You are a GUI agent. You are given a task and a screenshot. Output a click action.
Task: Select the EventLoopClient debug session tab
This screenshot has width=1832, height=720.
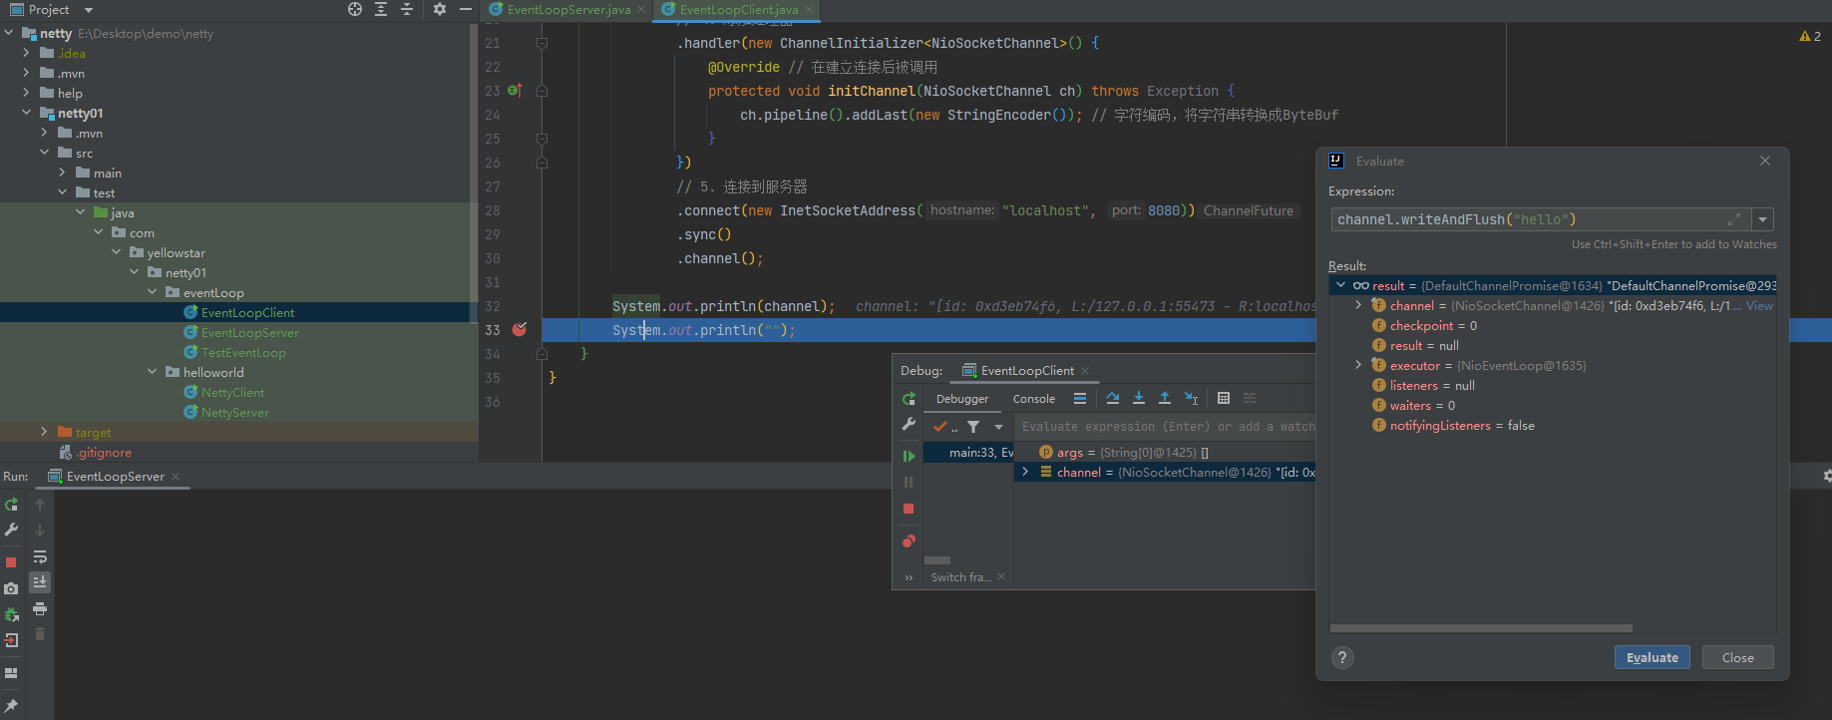coord(1026,370)
